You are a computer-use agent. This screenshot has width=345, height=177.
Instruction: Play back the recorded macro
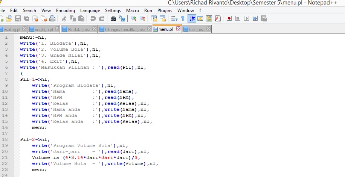[246, 18]
